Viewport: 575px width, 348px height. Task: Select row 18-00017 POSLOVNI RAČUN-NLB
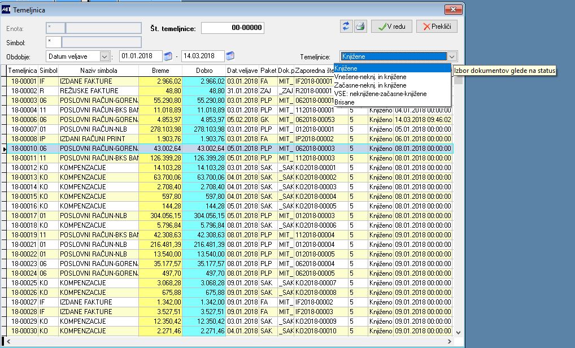tap(229, 216)
